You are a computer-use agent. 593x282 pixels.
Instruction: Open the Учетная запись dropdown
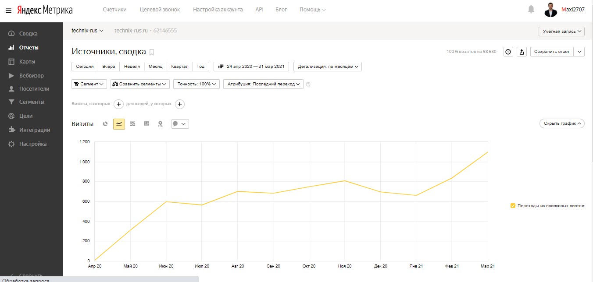561,32
